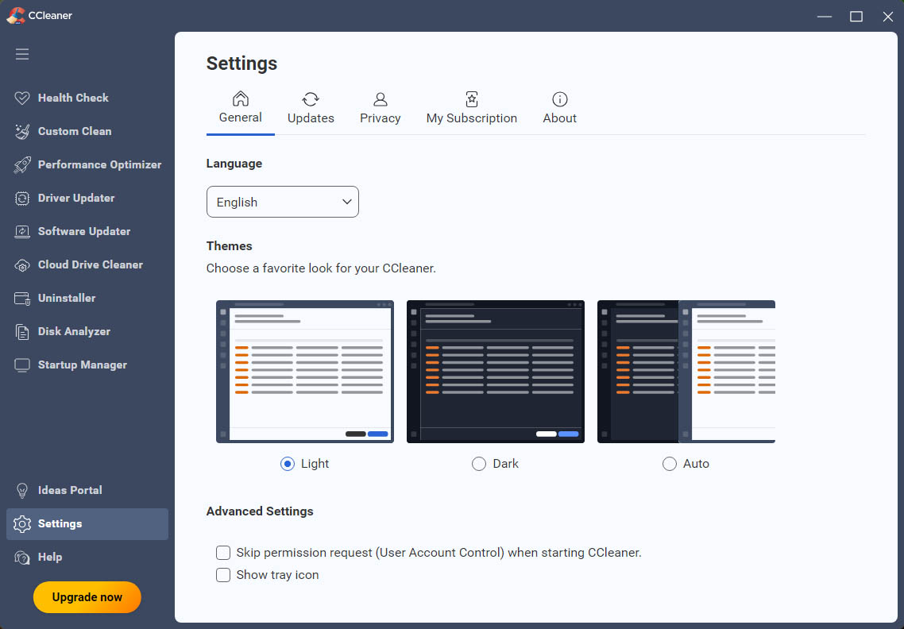Click the Software Updater laptop icon

22,232
